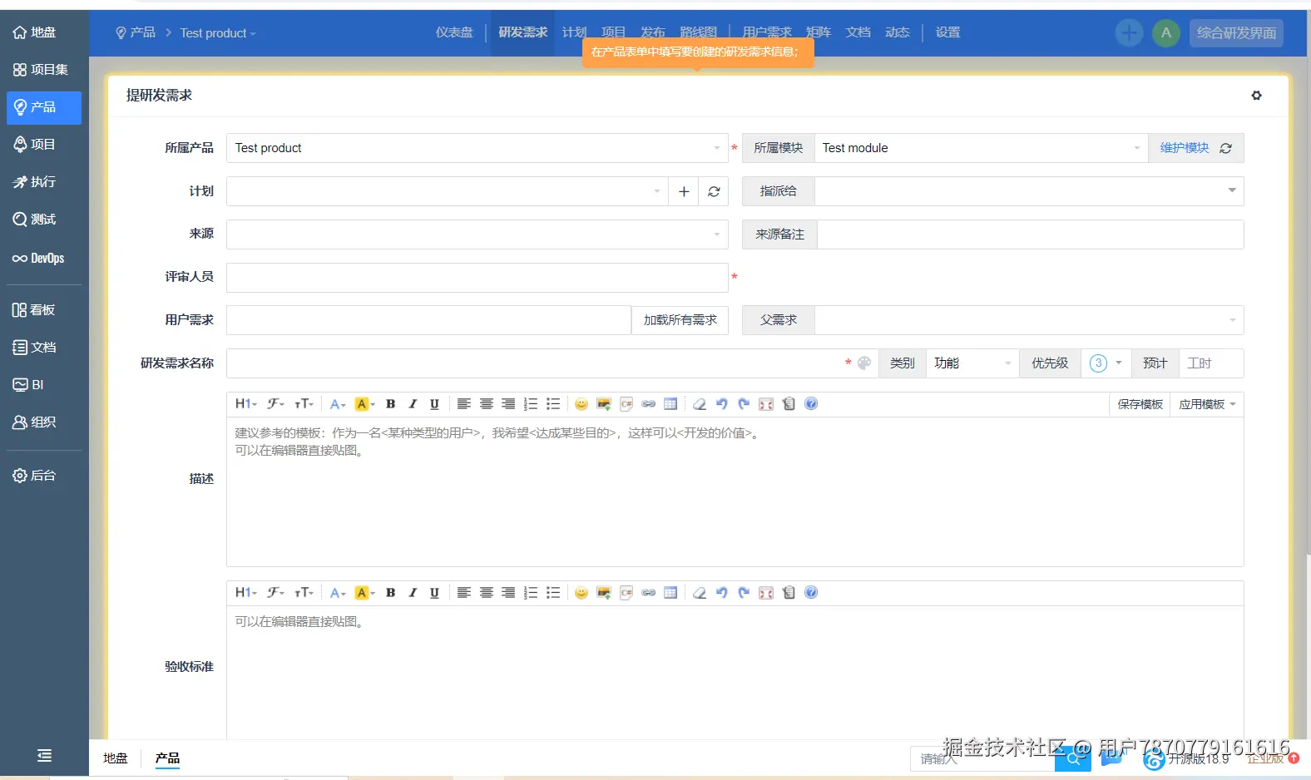Toggle underline in the 描述 editor
The width and height of the screenshot is (1311, 780).
tap(434, 404)
